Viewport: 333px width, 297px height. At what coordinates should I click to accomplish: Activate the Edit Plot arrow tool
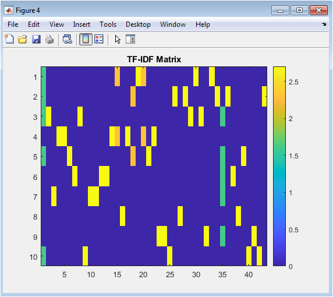[x=118, y=40]
